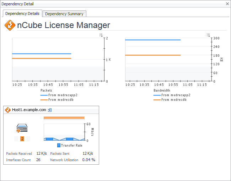Close the Dependency Detail dialog
The height and width of the screenshot is (181, 231).
pyautogui.click(x=227, y=4)
